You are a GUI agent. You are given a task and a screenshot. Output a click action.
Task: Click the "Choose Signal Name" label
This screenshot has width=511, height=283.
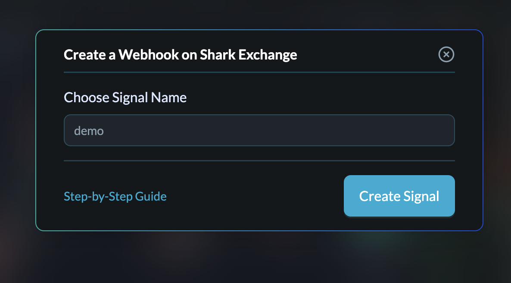coord(125,97)
